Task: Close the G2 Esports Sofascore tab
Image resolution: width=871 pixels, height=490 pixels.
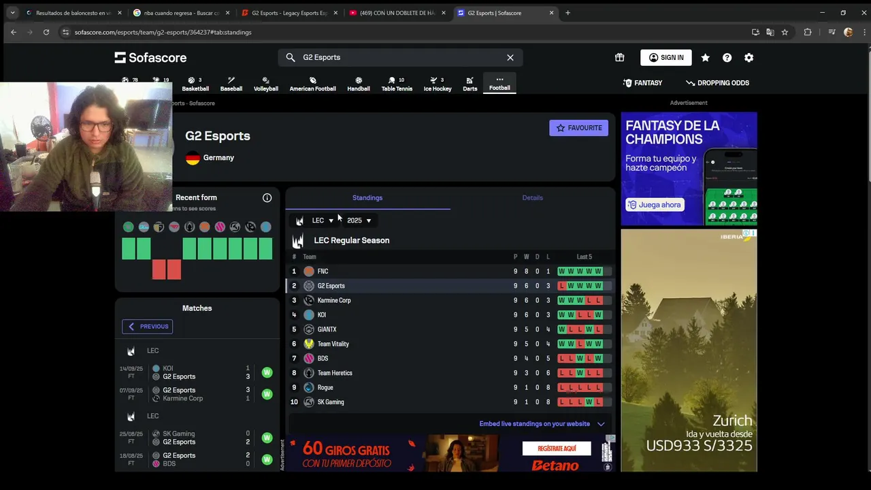Action: pyautogui.click(x=551, y=13)
